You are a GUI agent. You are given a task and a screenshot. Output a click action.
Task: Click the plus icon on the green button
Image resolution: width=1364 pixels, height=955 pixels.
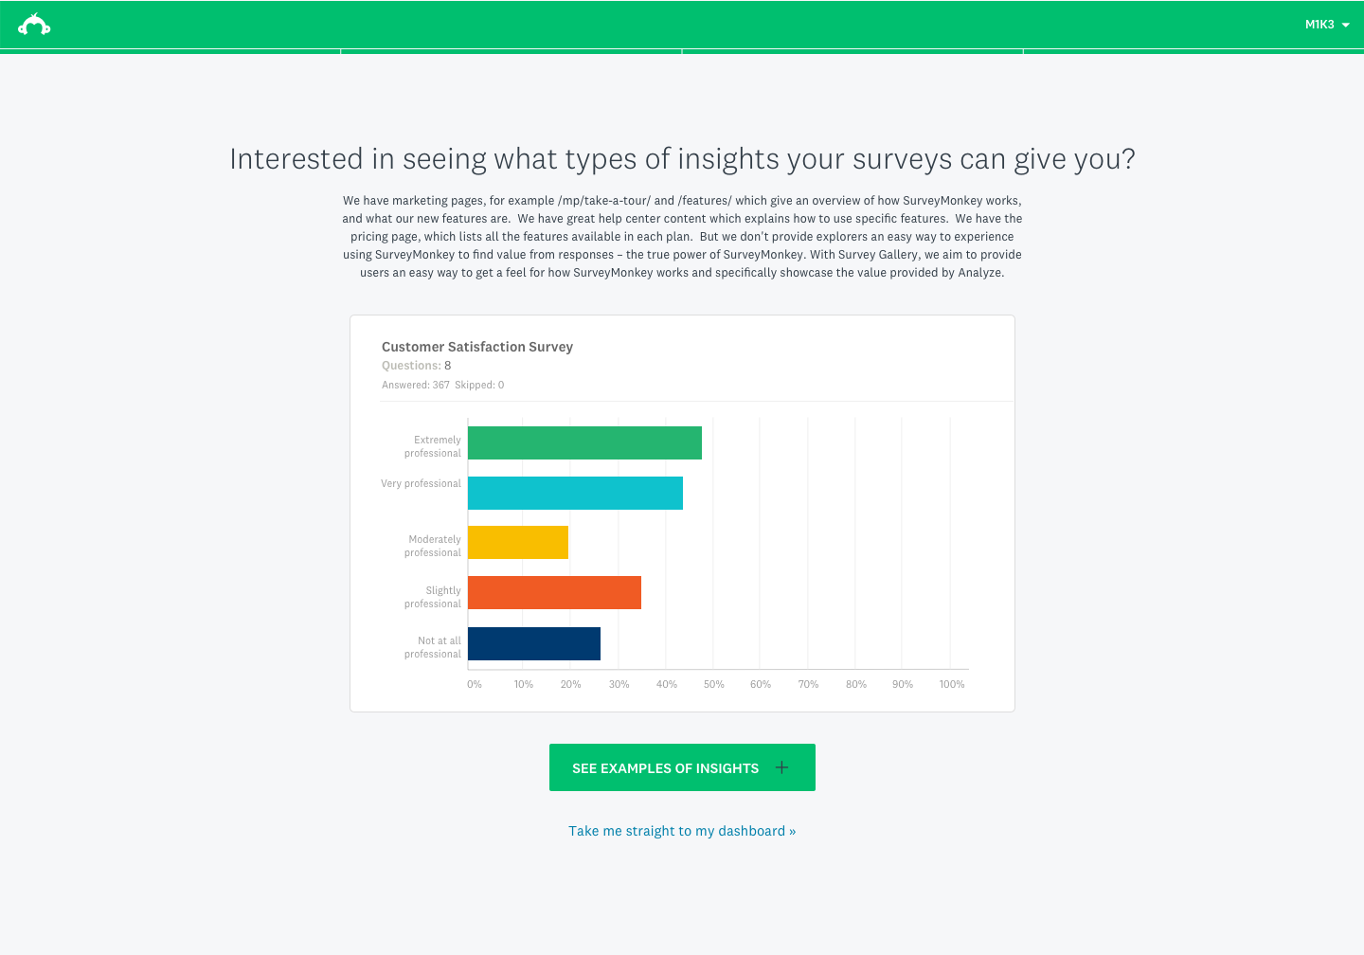click(781, 767)
